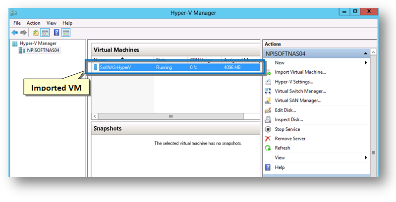Click the Inspect Disk icon
396x202 pixels.
pos(268,120)
